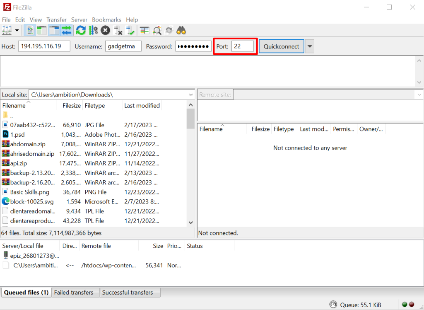Open the Site Manager icon
Viewport: 424px width, 310px height.
click(x=7, y=30)
